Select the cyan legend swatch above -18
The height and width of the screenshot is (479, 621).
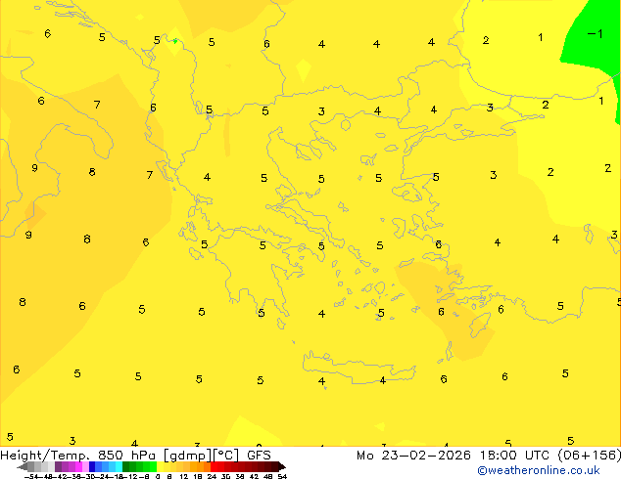point(119,466)
